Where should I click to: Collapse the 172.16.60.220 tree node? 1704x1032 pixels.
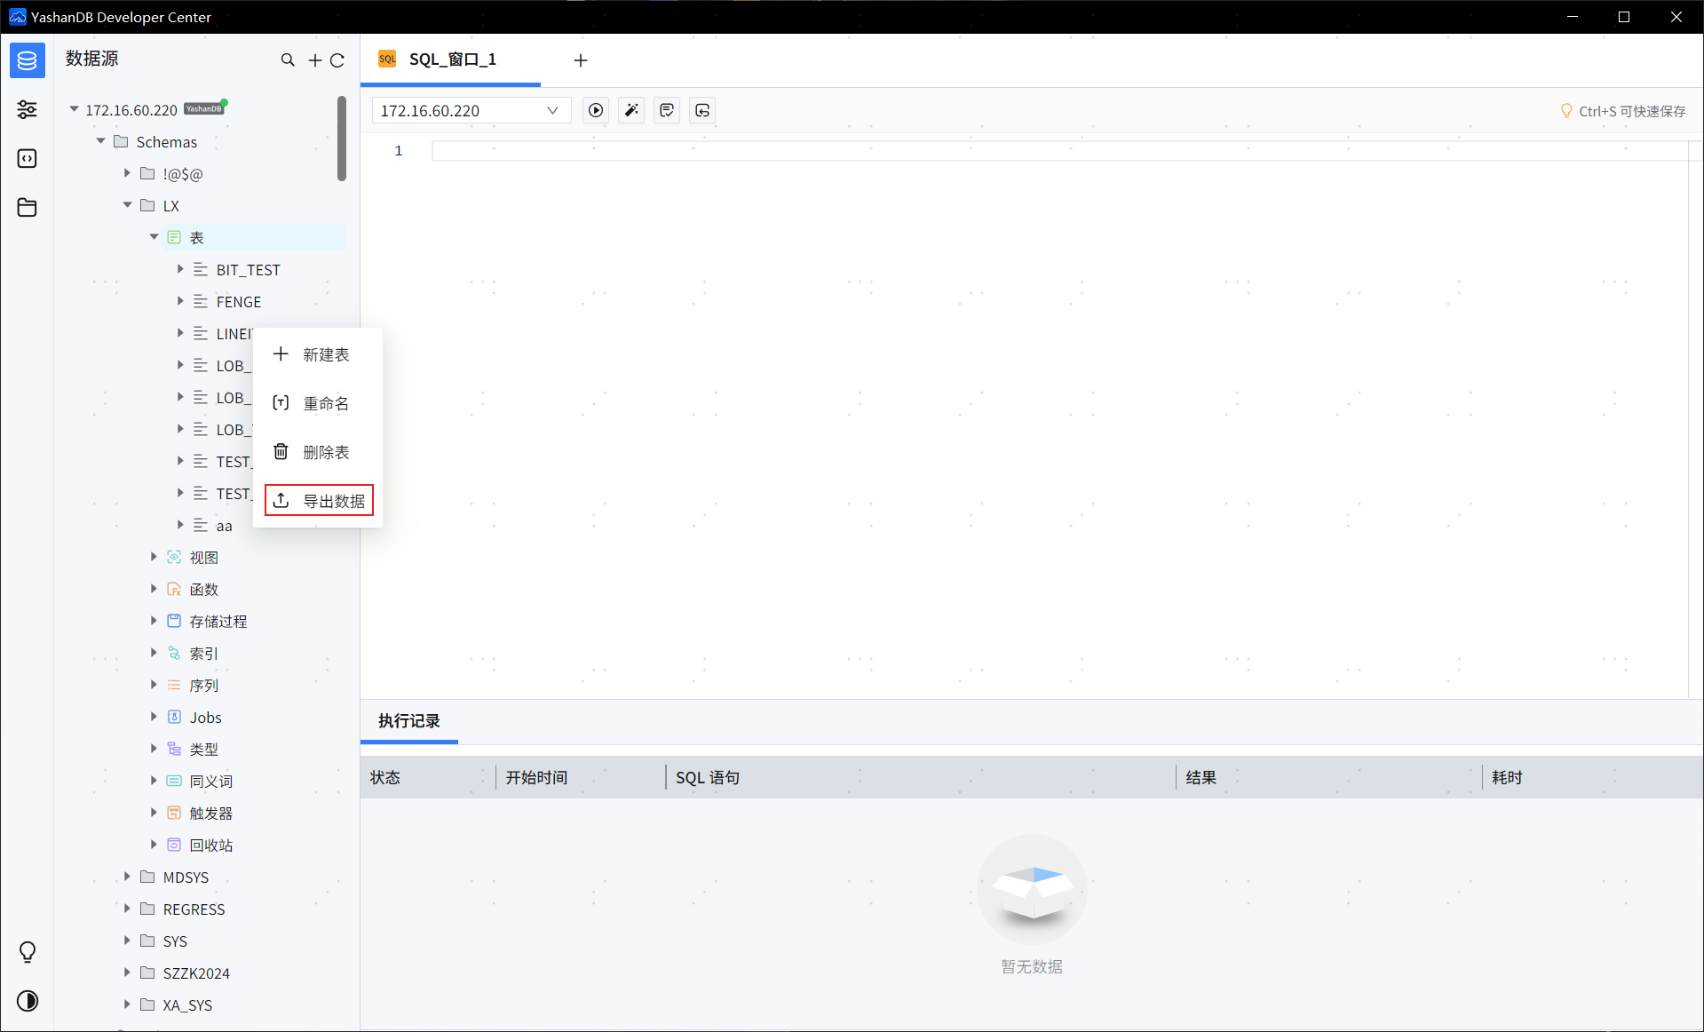[75, 109]
